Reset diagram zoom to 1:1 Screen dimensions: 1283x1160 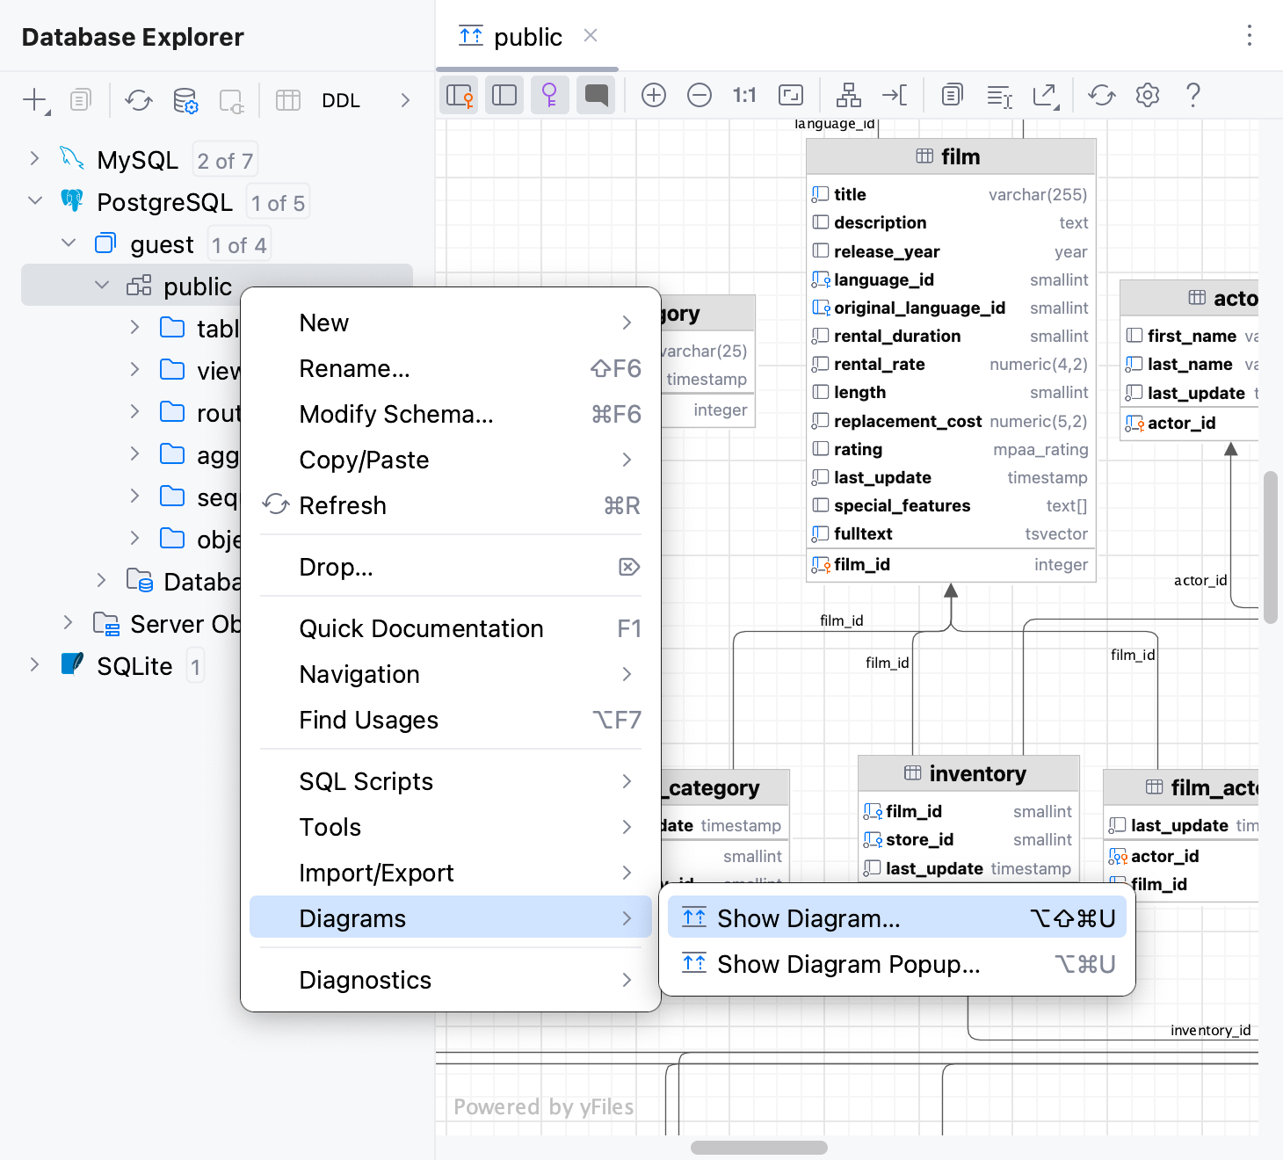click(744, 95)
